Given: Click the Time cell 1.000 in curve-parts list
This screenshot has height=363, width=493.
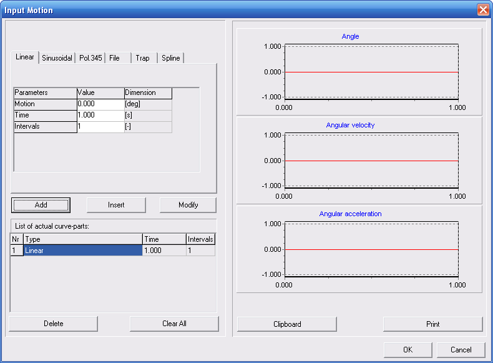Looking at the screenshot, I should click(164, 251).
